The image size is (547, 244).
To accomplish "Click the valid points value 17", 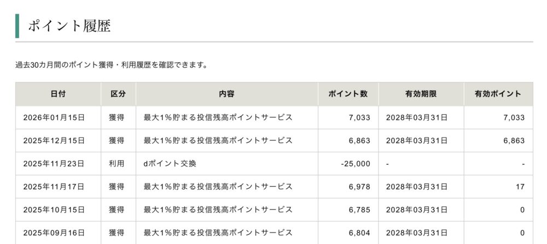I will coord(520,187).
